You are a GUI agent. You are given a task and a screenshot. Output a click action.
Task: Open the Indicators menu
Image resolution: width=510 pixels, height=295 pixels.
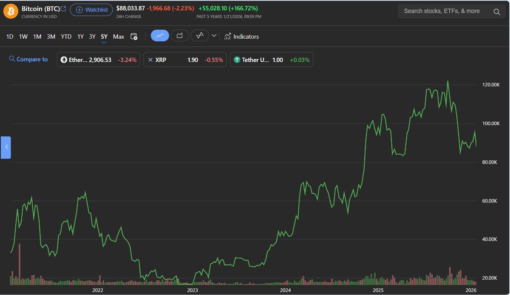pyautogui.click(x=241, y=37)
